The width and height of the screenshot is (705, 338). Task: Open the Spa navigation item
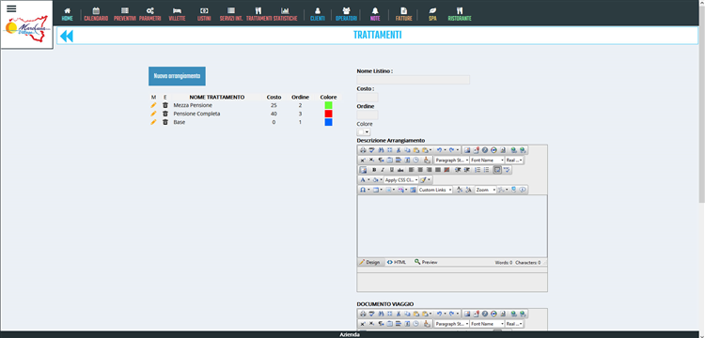432,14
